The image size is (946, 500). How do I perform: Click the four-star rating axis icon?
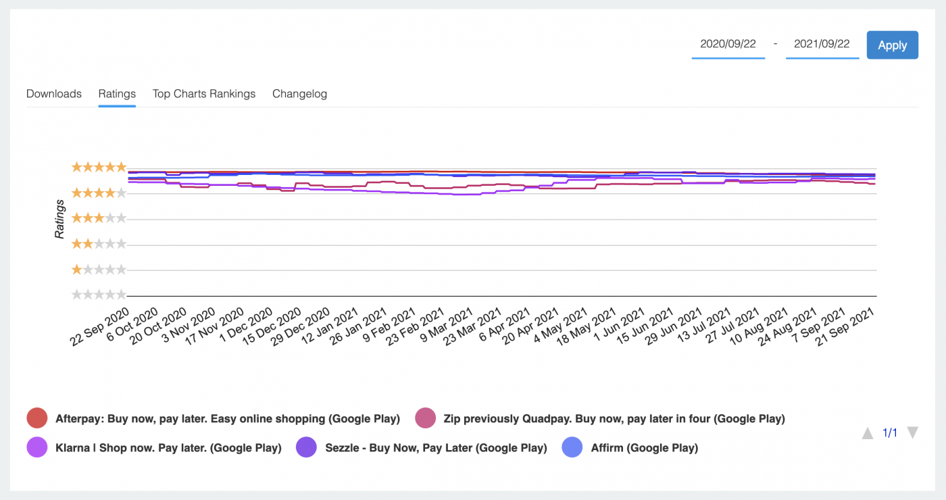[99, 192]
